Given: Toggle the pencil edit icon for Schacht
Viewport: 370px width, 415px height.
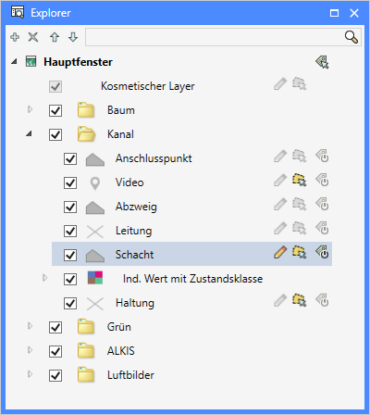Looking at the screenshot, I should pos(280,253).
